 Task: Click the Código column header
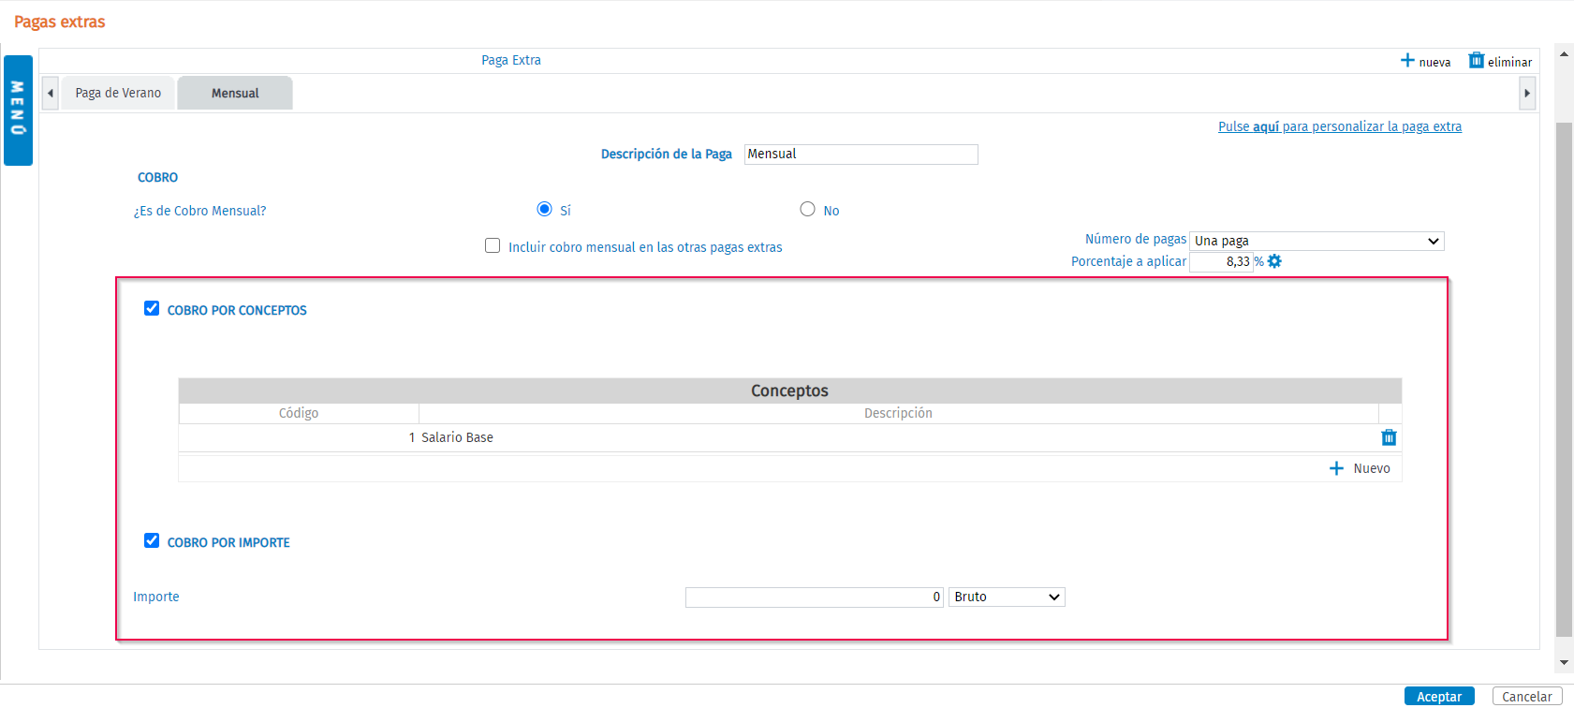(299, 413)
